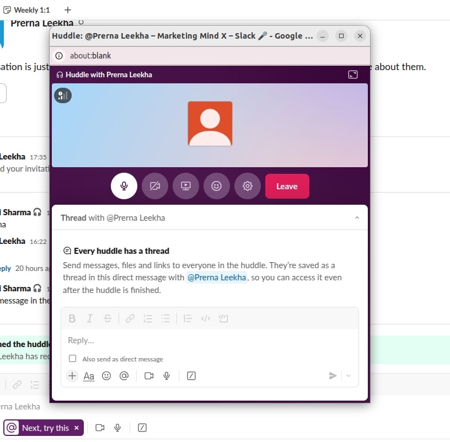Close the Huddle popup window
Viewport: 450px width, 442px height.
[x=360, y=36]
